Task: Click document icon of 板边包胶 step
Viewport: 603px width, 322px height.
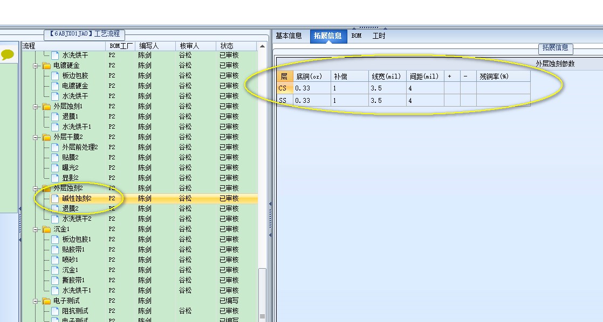Action: pos(56,75)
